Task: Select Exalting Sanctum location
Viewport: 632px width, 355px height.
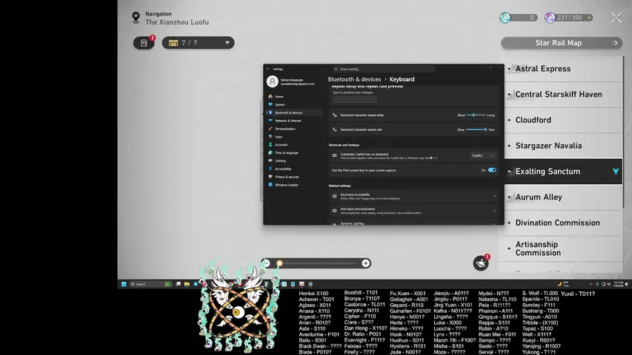Action: click(562, 172)
